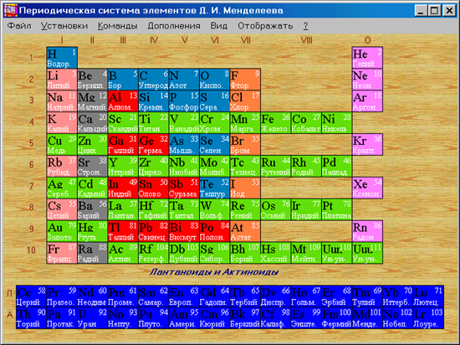Click the Carbon (C) element cell
This screenshot has height=345, width=460.
tap(153, 80)
